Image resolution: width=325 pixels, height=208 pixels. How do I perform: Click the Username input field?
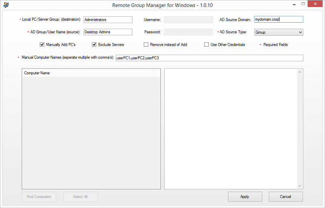point(188,19)
